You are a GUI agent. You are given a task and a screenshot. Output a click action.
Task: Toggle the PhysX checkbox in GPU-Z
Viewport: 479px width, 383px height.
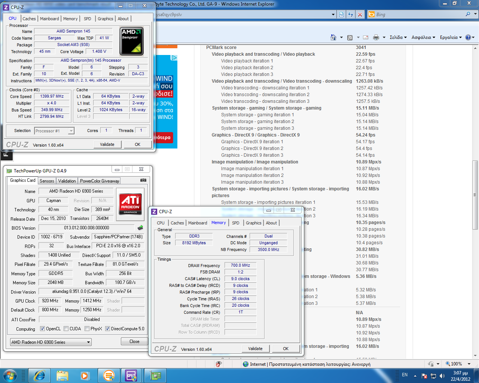click(87, 329)
